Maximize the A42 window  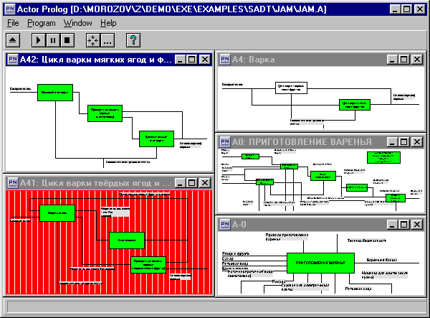pos(191,60)
